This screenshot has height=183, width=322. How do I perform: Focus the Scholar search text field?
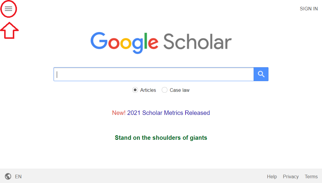pyautogui.click(x=154, y=74)
